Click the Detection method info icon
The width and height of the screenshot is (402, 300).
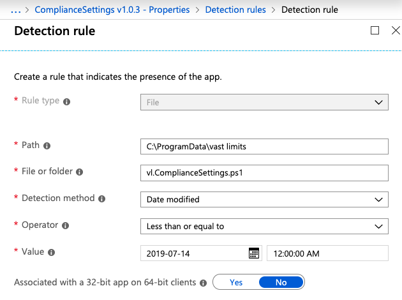[x=102, y=199]
